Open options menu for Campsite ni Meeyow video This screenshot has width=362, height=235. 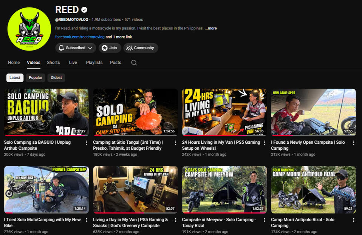pyautogui.click(x=265, y=220)
